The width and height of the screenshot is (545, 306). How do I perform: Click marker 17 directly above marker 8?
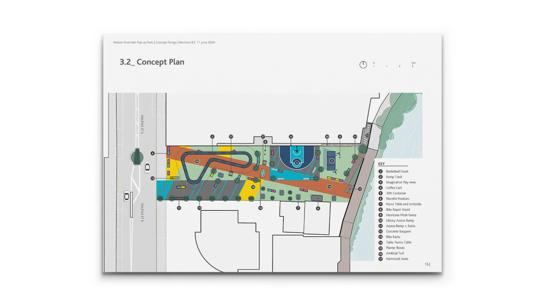click(263, 137)
